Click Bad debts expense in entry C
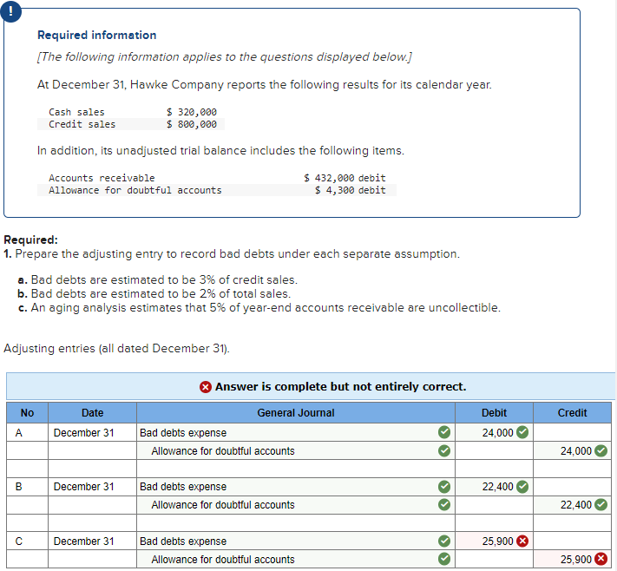The height and width of the screenshot is (571, 617). pos(183,541)
